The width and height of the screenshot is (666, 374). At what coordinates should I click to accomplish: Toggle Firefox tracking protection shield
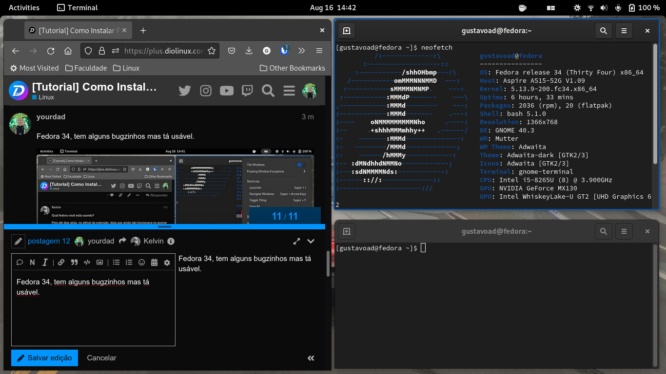coord(87,50)
